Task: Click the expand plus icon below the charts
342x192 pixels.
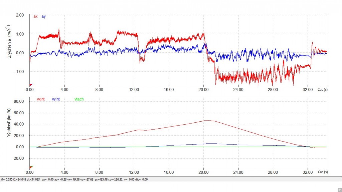Action: point(339,190)
